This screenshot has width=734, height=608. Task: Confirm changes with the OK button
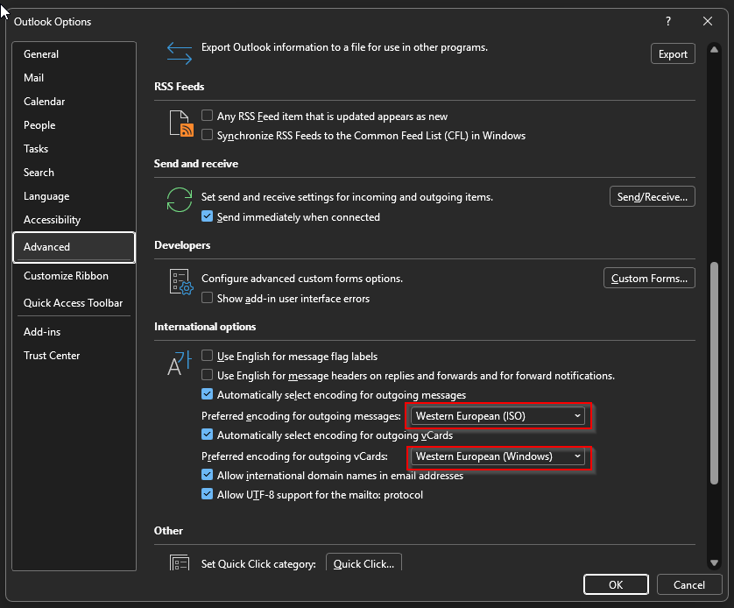point(616,584)
